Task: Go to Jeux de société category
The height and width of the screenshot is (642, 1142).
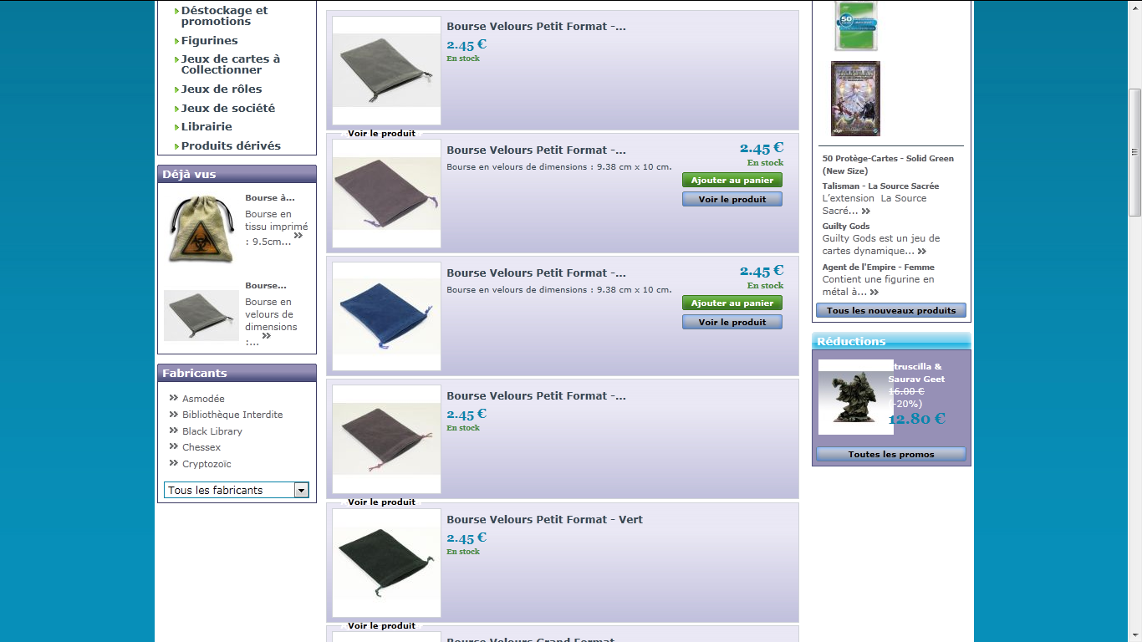Action: [x=228, y=109]
